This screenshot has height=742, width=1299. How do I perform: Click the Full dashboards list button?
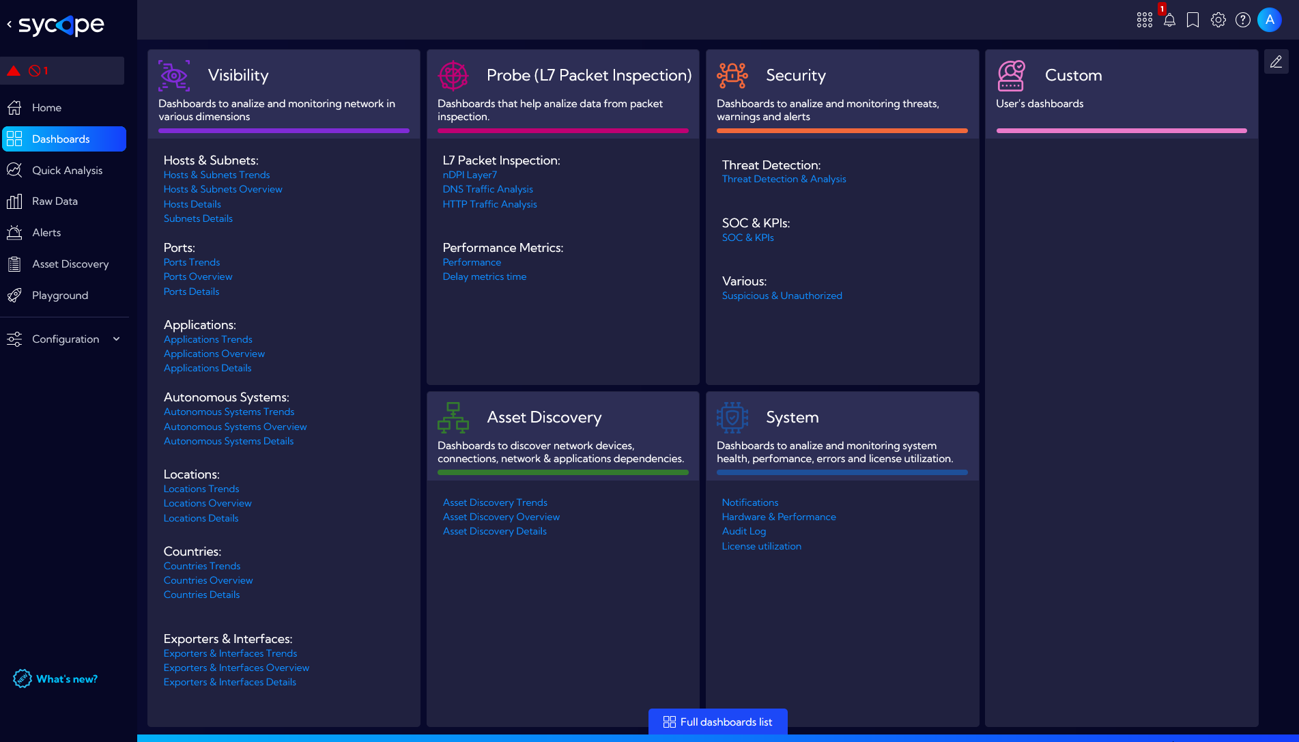click(718, 722)
